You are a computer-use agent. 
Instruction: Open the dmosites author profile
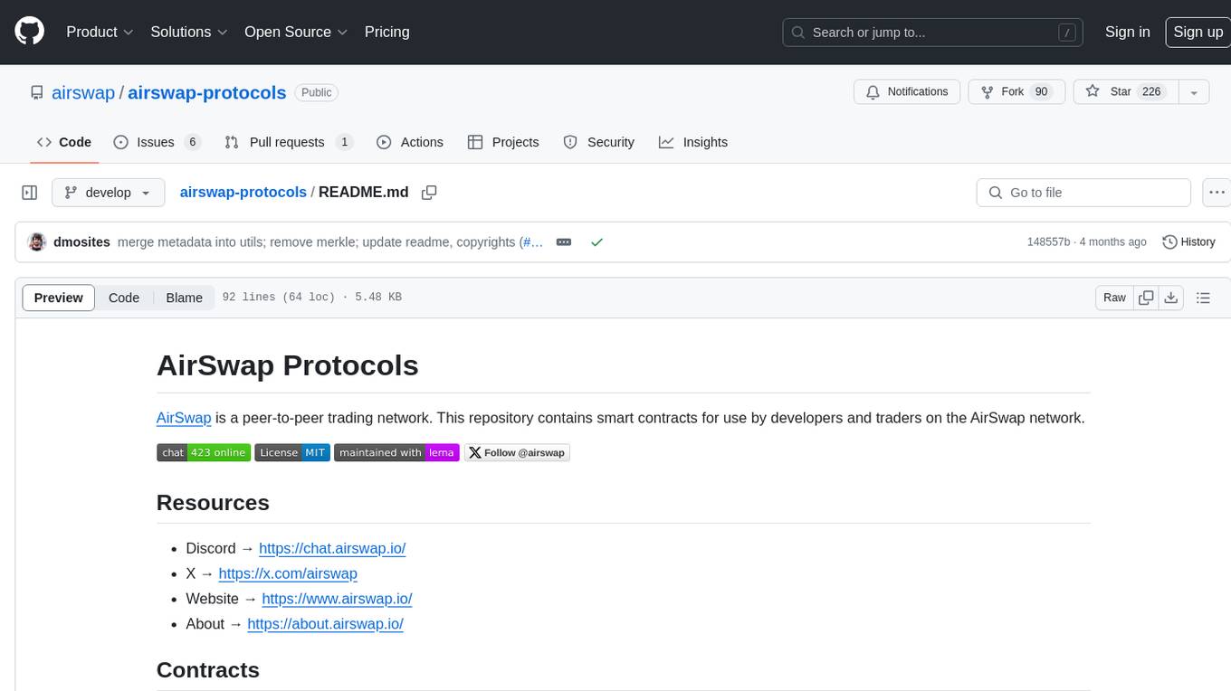pos(82,242)
